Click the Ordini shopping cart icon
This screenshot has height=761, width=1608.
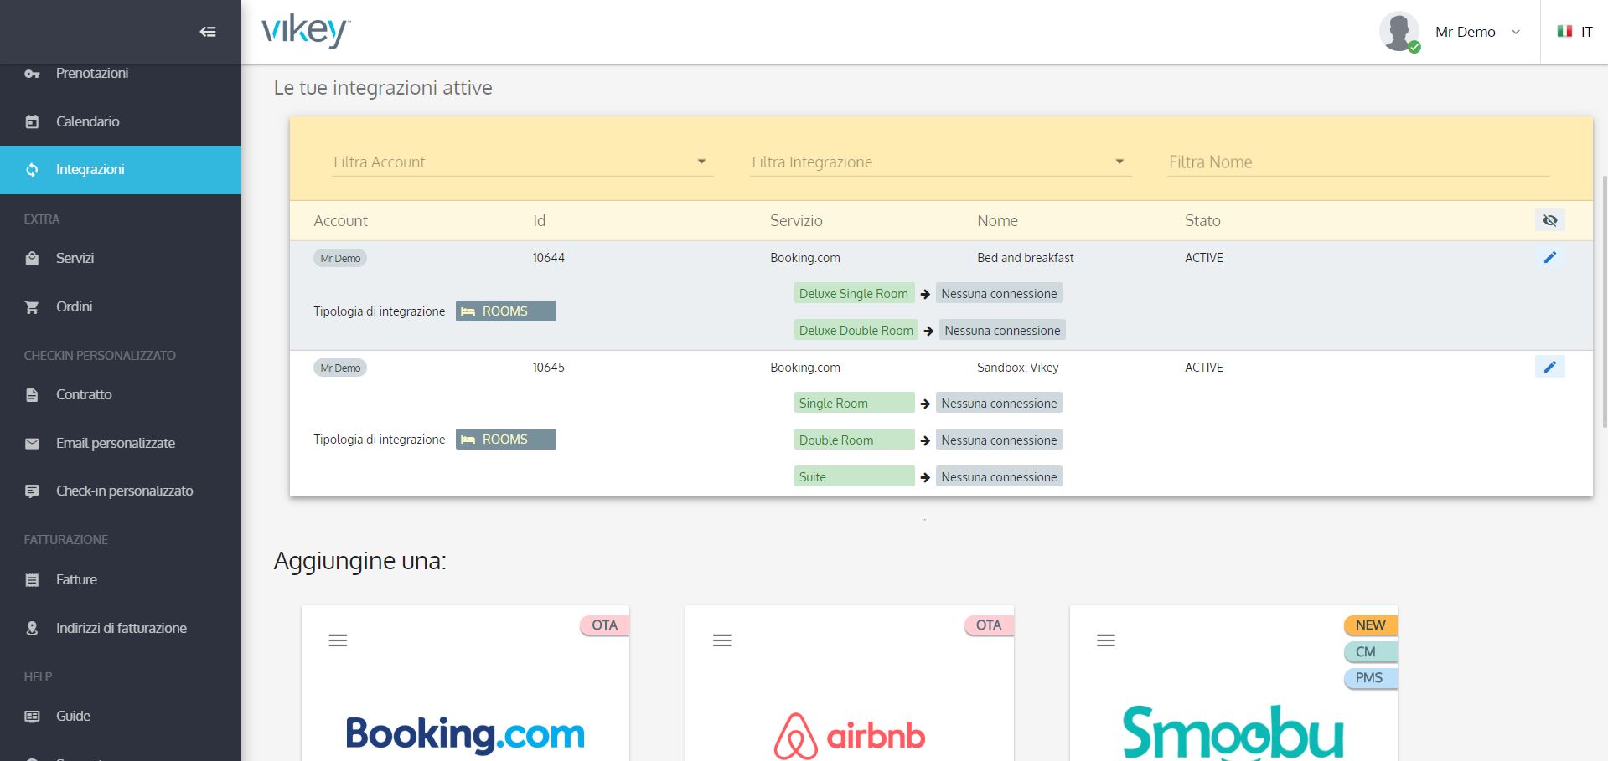coord(32,307)
